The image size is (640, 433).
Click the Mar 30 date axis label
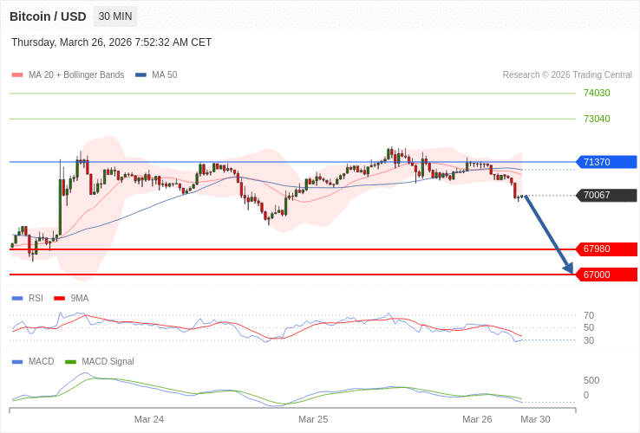[x=535, y=419]
